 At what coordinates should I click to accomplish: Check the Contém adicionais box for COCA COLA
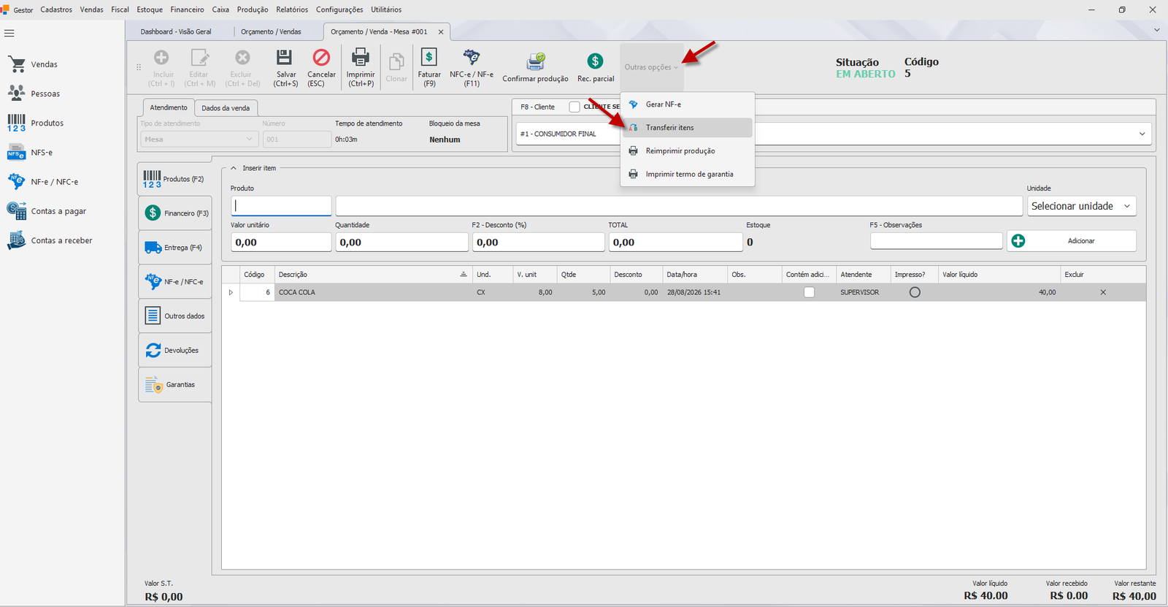[x=809, y=292]
